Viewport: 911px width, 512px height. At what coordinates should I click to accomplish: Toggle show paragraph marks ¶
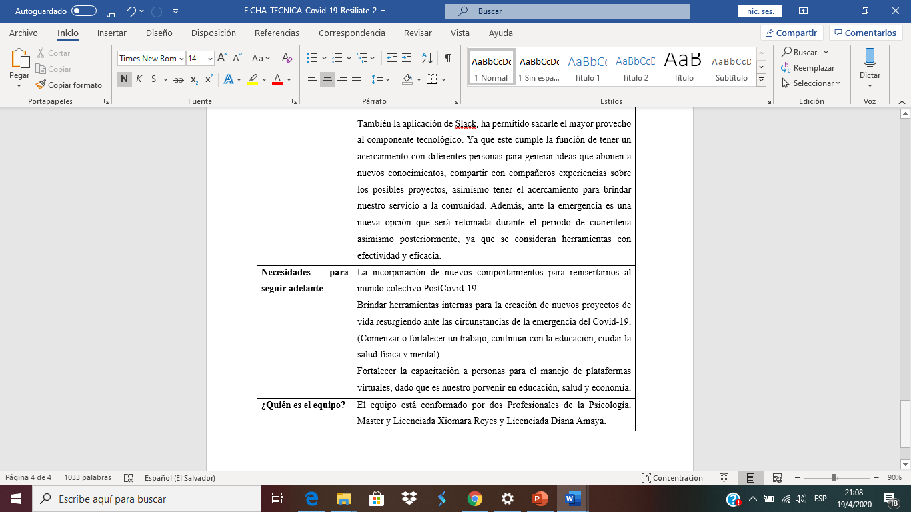pos(447,58)
